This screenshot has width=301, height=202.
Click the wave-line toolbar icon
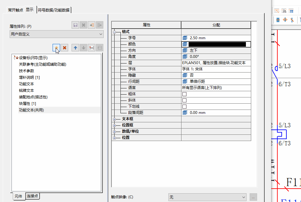coord(277,11)
